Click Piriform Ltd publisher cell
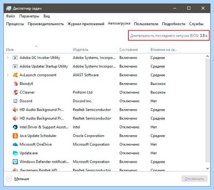Viewport: 214px width, 190px height. (x=82, y=92)
